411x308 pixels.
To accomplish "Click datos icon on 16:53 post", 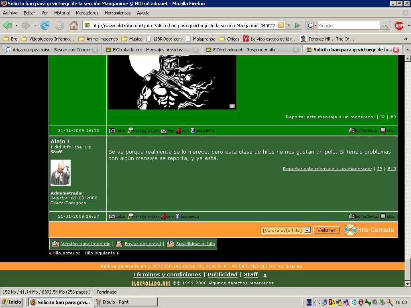I will coord(117,131).
